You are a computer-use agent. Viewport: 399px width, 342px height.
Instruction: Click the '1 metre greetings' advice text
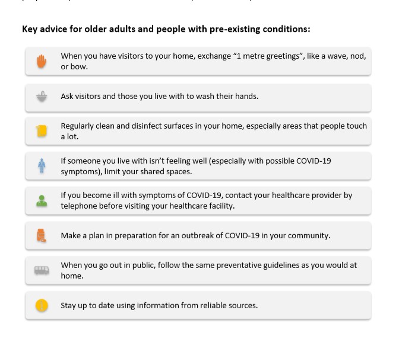pos(213,60)
